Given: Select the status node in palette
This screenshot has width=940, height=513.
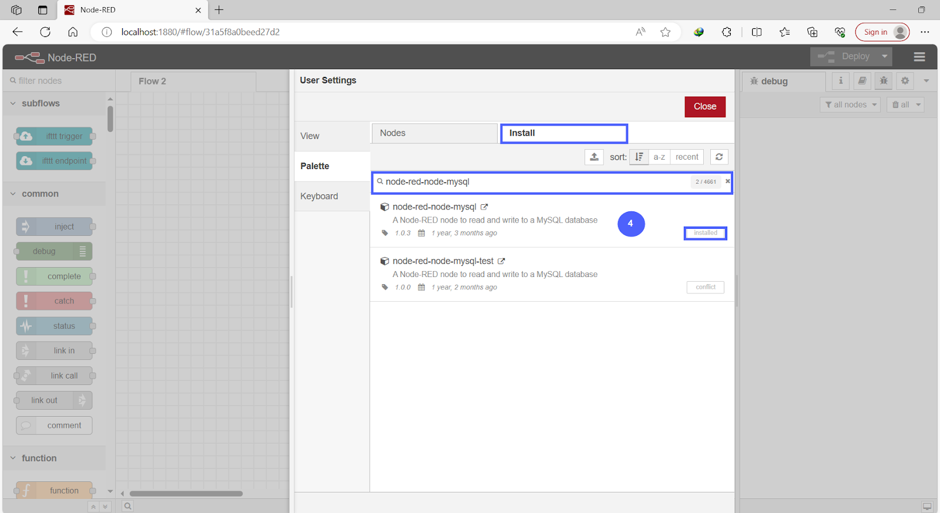Looking at the screenshot, I should [55, 326].
